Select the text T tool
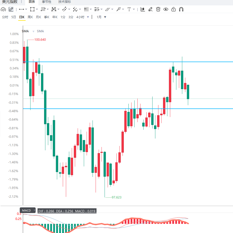Viewport: 233px width, 233px height. click(x=129, y=9)
